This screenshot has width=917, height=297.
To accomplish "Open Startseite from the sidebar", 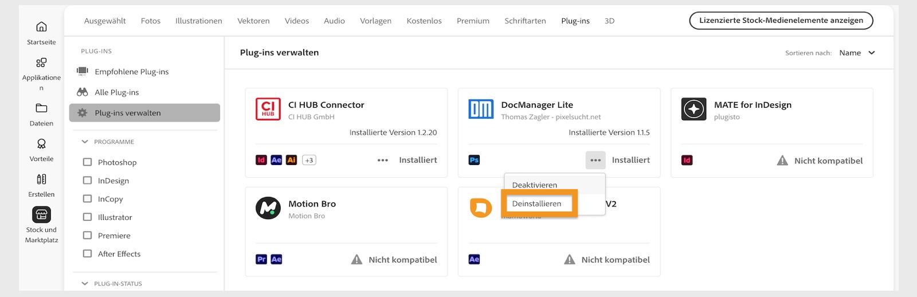I will 41,33.
